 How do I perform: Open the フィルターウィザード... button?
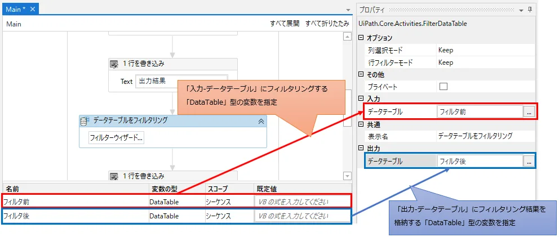[116, 137]
